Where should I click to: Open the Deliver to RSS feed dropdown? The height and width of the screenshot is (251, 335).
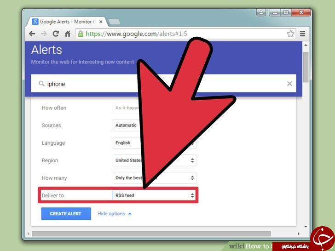coord(154,195)
